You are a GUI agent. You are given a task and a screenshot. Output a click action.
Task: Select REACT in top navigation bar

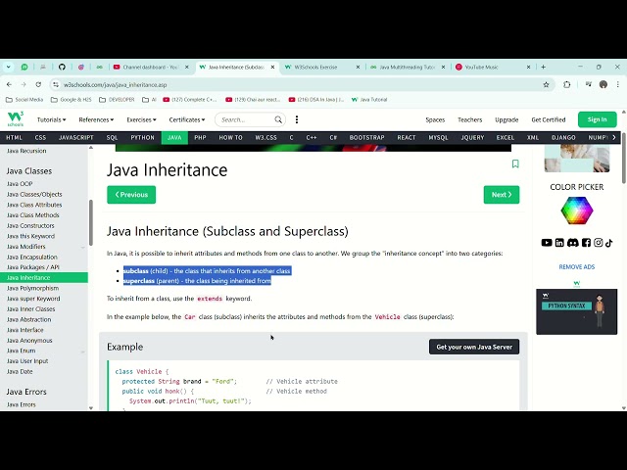click(x=407, y=137)
